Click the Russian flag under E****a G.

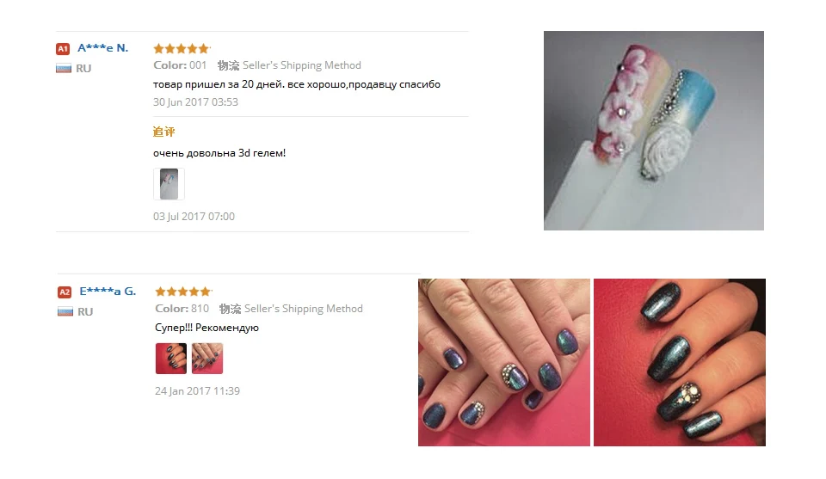point(65,311)
